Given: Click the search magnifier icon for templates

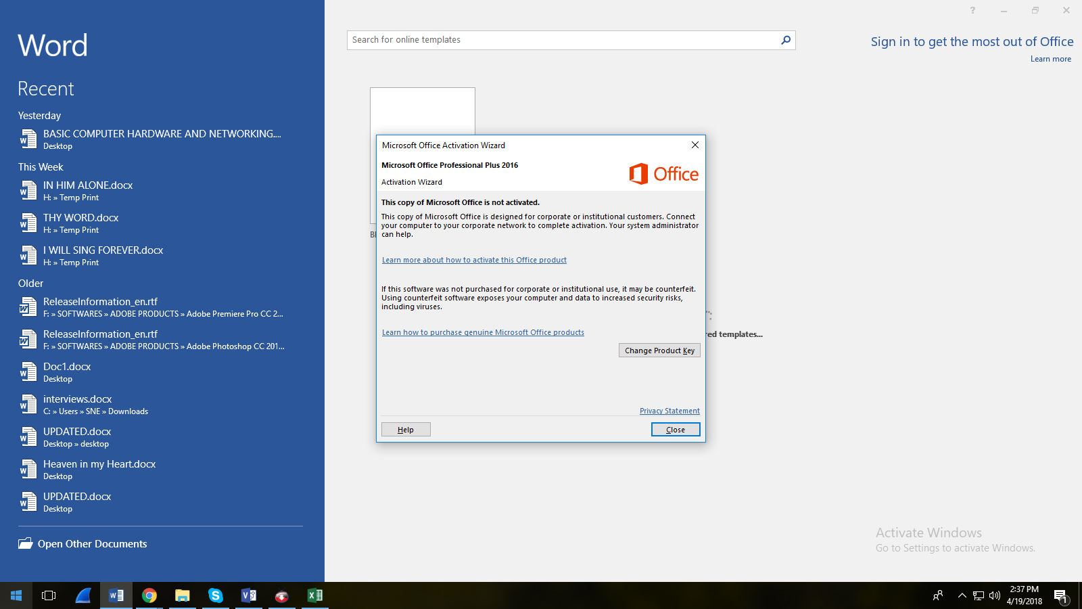Looking at the screenshot, I should click(786, 40).
